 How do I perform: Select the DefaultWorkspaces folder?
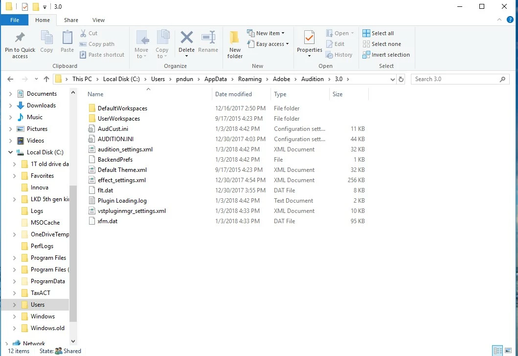click(x=123, y=108)
